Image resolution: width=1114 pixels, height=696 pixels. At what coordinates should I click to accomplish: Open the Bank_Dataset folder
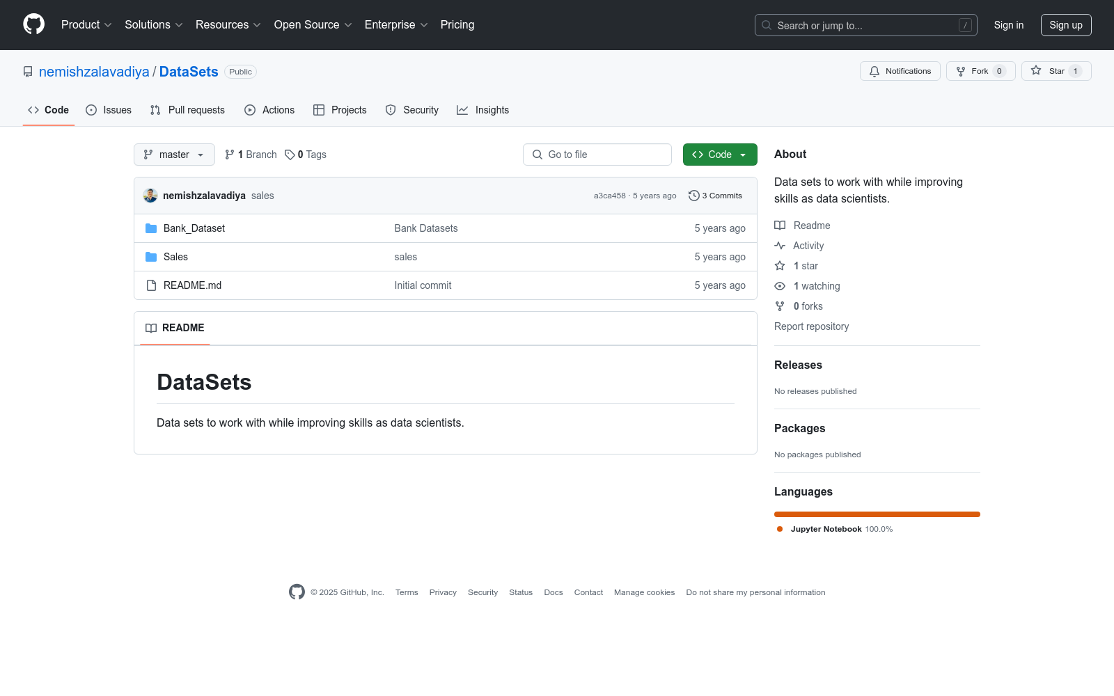point(194,228)
